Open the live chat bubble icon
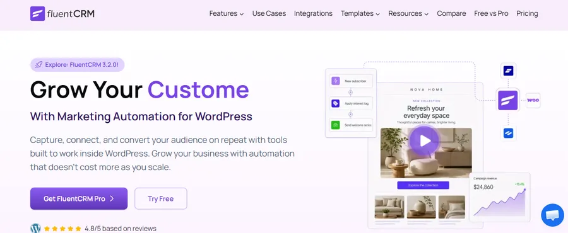Viewport: 568px width, 233px height. pos(552,215)
